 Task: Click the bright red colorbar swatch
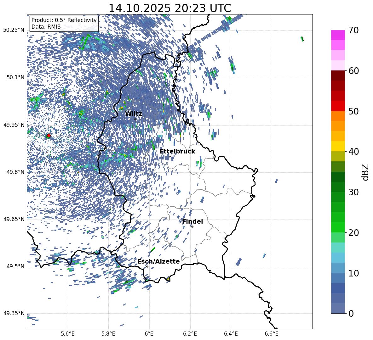(338, 106)
